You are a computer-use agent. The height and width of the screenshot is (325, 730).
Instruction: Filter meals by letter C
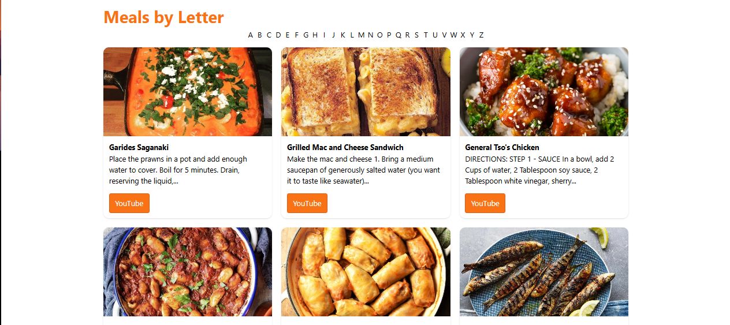pyautogui.click(x=269, y=35)
